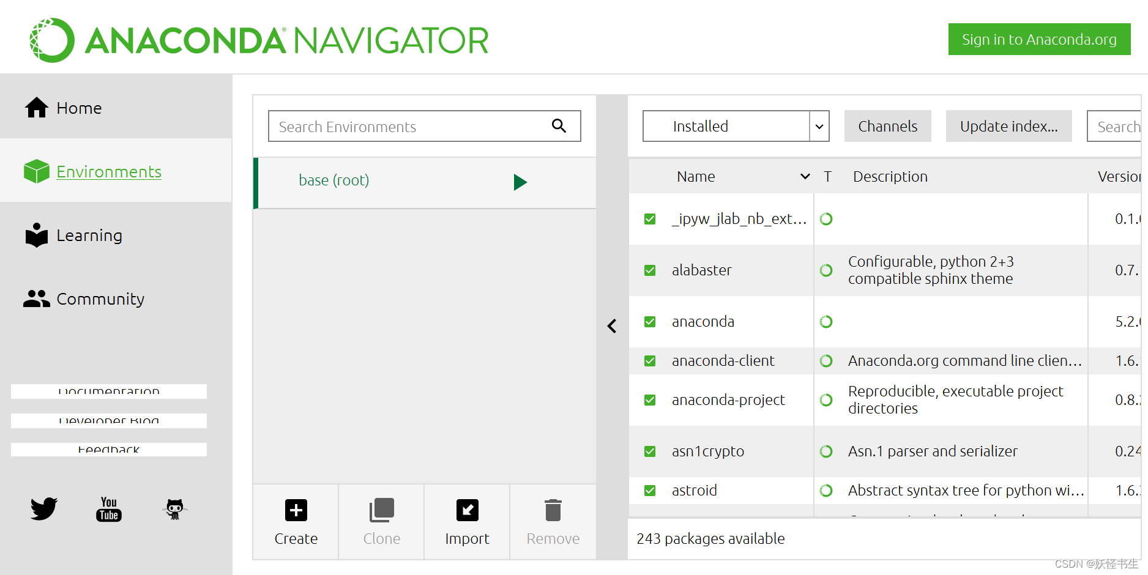
Task: Click '243 packages available' status text
Action: point(710,539)
